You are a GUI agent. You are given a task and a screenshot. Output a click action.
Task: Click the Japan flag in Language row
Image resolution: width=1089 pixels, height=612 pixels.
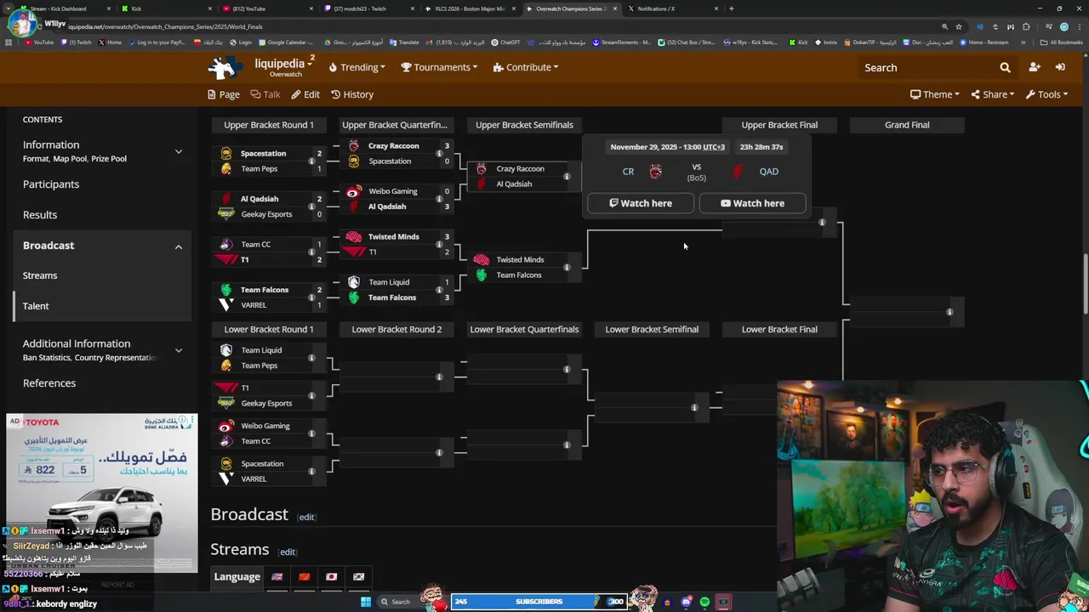(331, 576)
